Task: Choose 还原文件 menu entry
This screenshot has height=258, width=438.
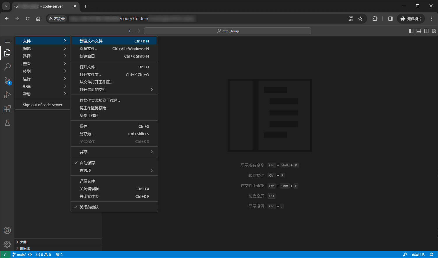Action: (114, 181)
